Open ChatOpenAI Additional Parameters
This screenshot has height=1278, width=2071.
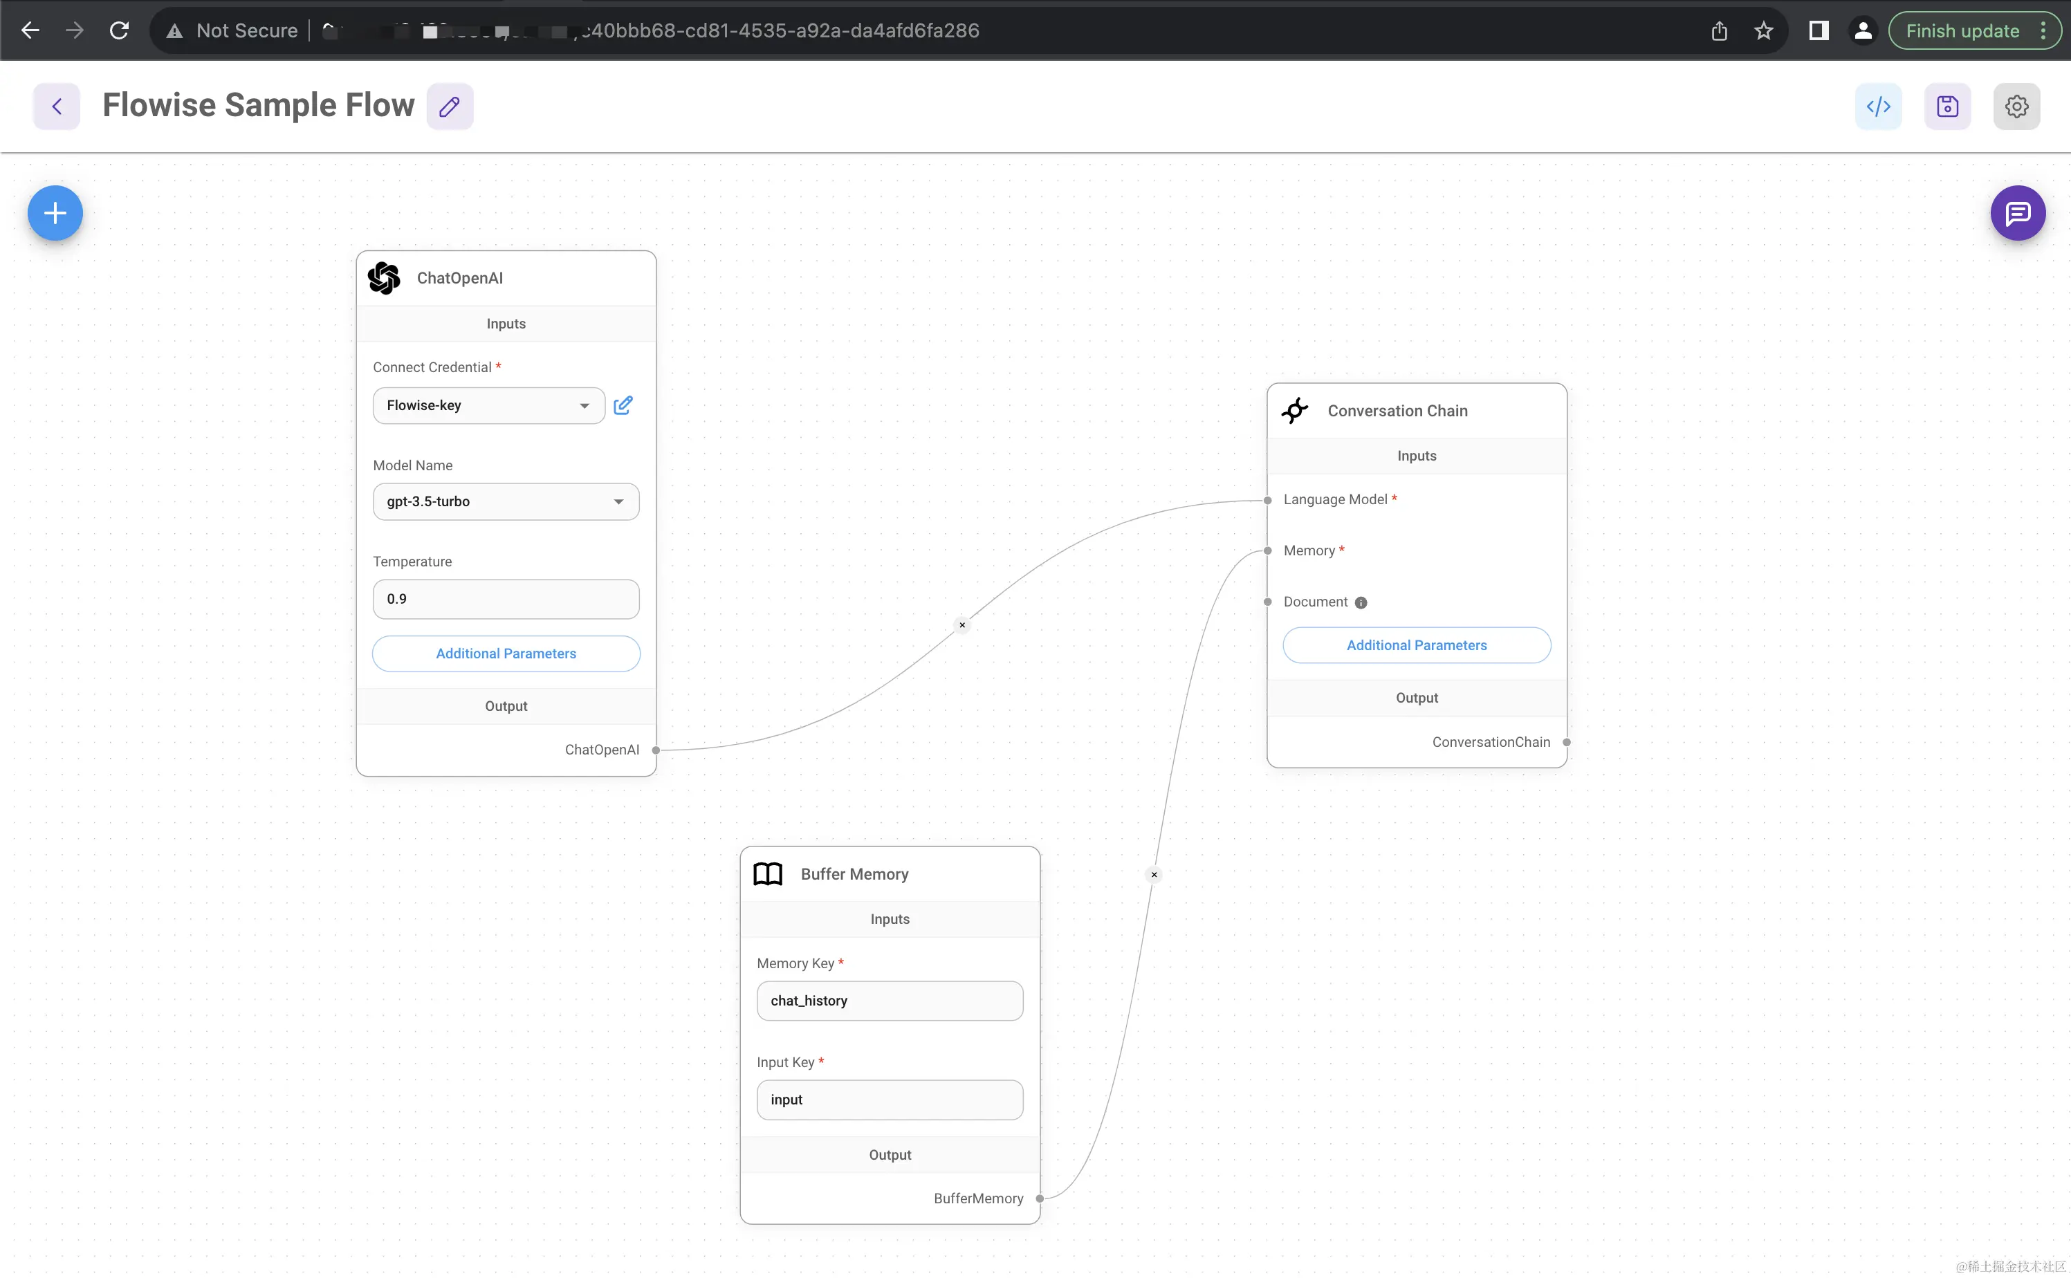click(506, 654)
